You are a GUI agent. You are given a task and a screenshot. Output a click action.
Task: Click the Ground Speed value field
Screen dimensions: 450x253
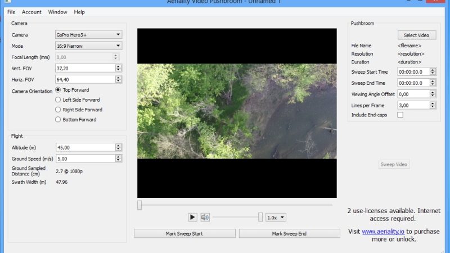pyautogui.click(x=85, y=159)
